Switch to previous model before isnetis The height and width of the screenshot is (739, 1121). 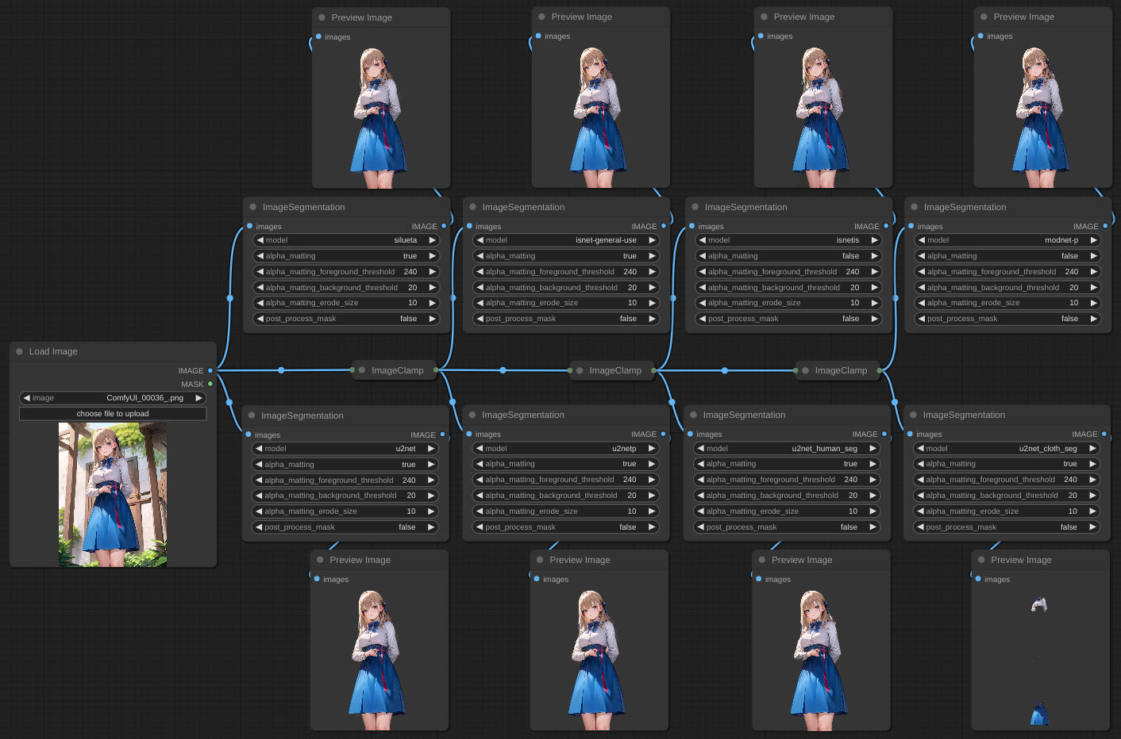click(702, 240)
